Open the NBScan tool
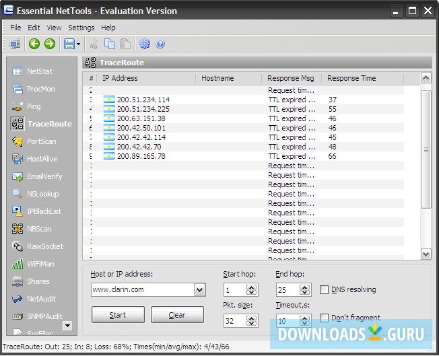 pos(32,229)
